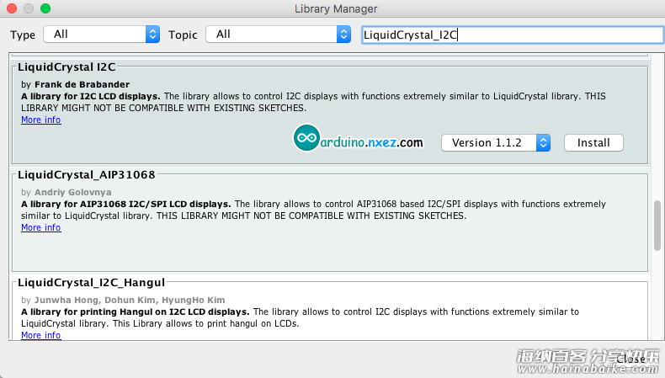Open the Topic filter dropdown

tap(279, 35)
